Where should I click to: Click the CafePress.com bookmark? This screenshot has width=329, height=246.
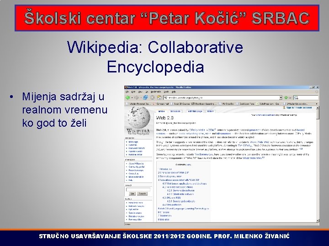click(x=268, y=104)
